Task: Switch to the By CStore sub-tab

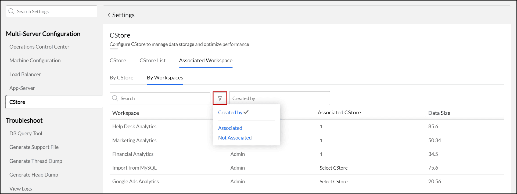Action: [121, 78]
